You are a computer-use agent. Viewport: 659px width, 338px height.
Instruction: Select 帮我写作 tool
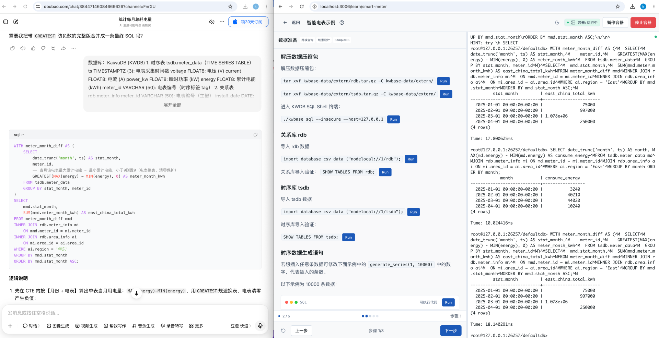pyautogui.click(x=115, y=326)
